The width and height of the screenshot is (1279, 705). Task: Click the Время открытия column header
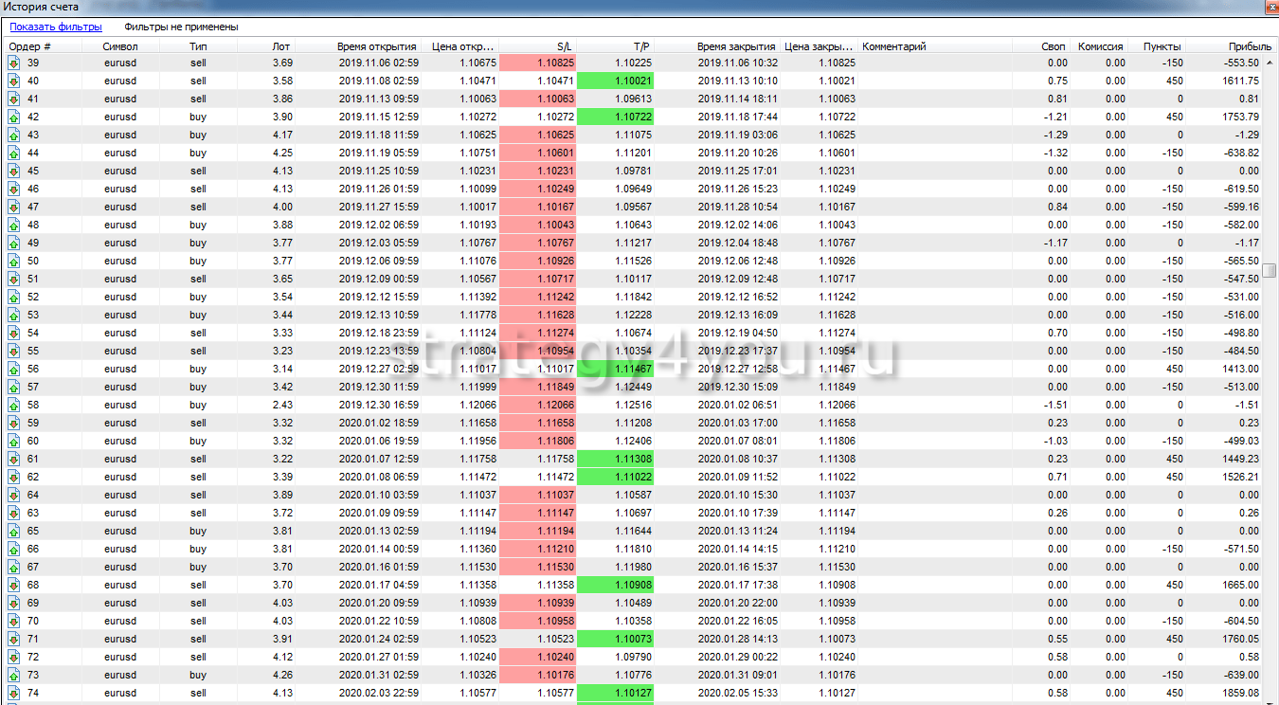[x=376, y=46]
